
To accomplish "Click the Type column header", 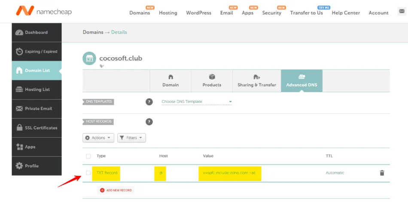I will pos(101,156).
